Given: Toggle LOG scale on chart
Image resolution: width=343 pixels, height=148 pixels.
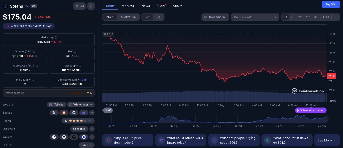Looking at the screenshot, I should click(x=326, y=17).
